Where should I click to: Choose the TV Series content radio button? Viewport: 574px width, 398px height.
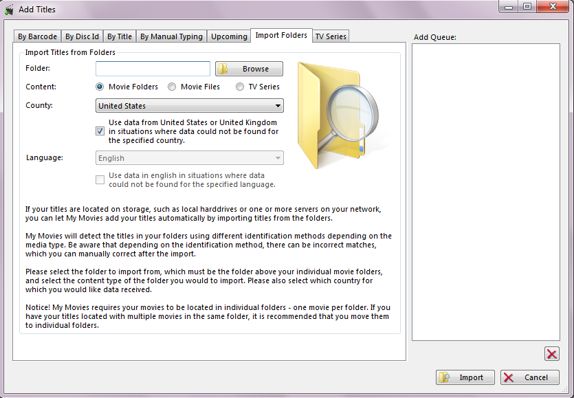coord(240,87)
